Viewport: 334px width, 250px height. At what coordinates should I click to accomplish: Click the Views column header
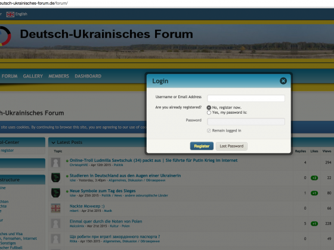coord(327,151)
